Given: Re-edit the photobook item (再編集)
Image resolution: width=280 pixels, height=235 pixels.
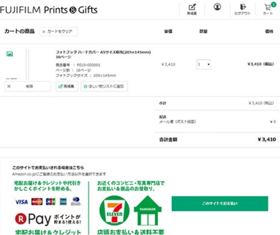Looking at the screenshot, I should pyautogui.click(x=67, y=86).
